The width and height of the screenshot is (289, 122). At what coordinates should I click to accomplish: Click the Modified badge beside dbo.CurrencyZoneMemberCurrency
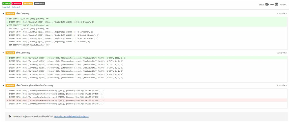coord(10,85)
